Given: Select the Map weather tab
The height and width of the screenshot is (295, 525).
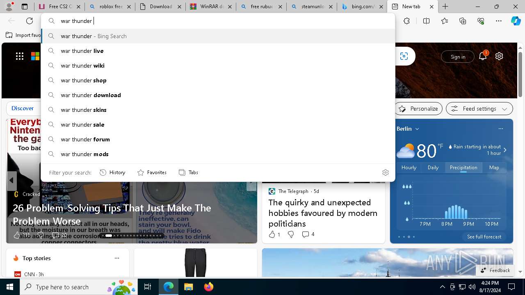Looking at the screenshot, I should tap(494, 168).
